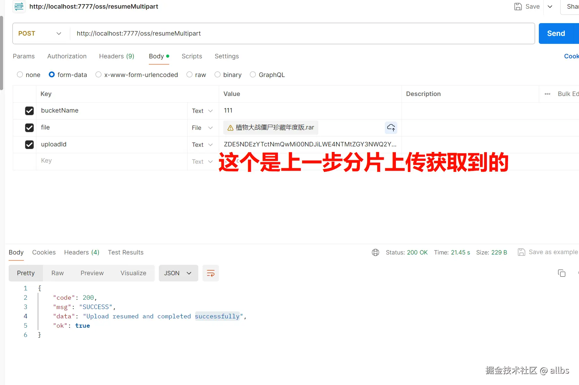Click the "msg": "SUCCESS" response line

(x=84, y=307)
